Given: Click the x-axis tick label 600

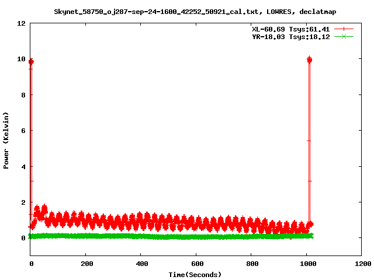Looking at the screenshot, I should pyautogui.click(x=197, y=264).
